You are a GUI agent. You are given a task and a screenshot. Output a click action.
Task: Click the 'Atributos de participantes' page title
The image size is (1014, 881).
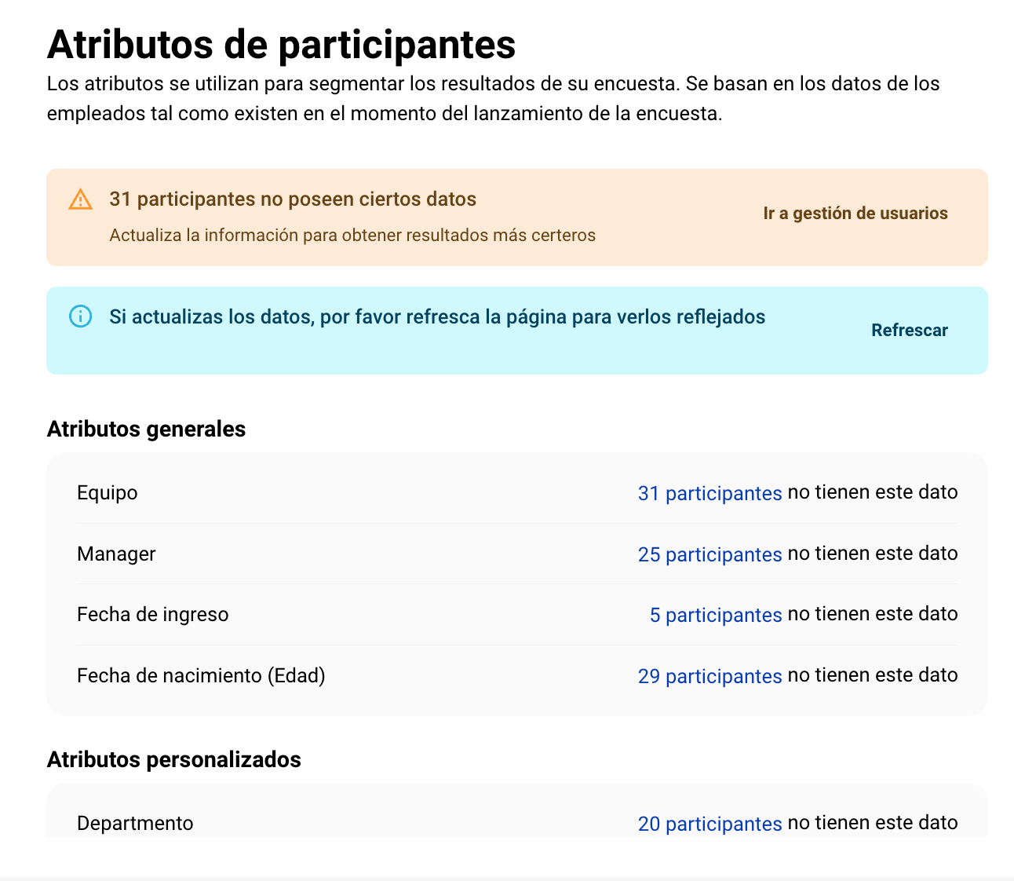[x=281, y=44]
